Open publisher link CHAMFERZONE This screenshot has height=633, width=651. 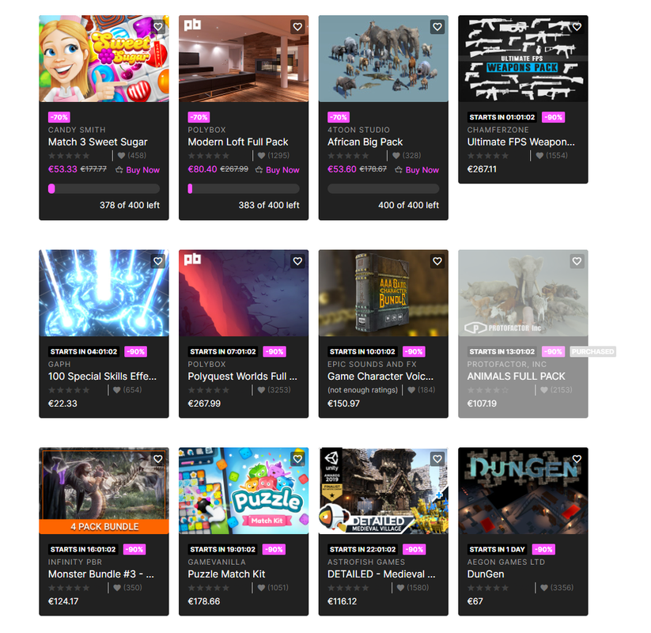click(498, 130)
